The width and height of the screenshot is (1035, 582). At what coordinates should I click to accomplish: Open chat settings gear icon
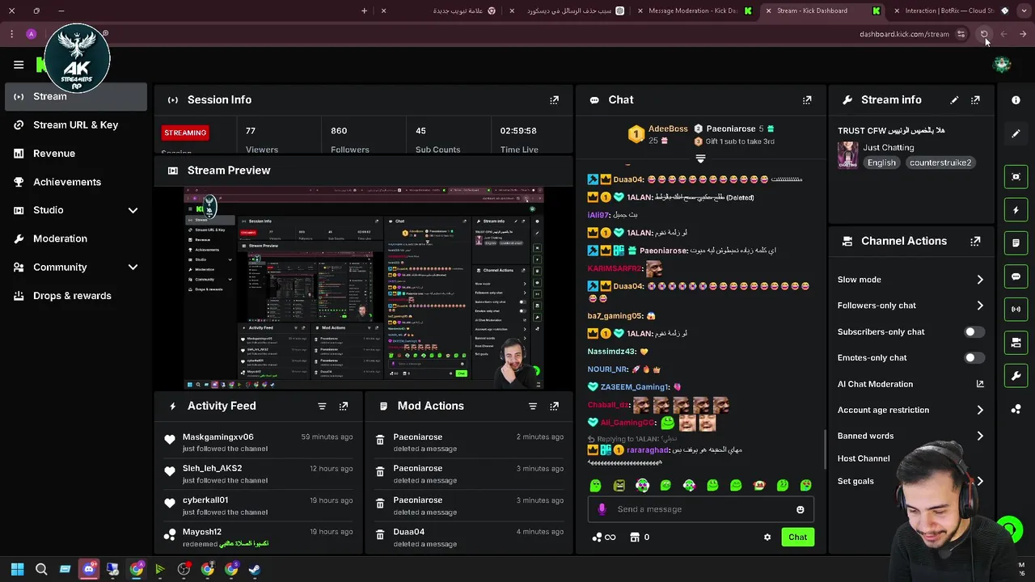pyautogui.click(x=767, y=537)
